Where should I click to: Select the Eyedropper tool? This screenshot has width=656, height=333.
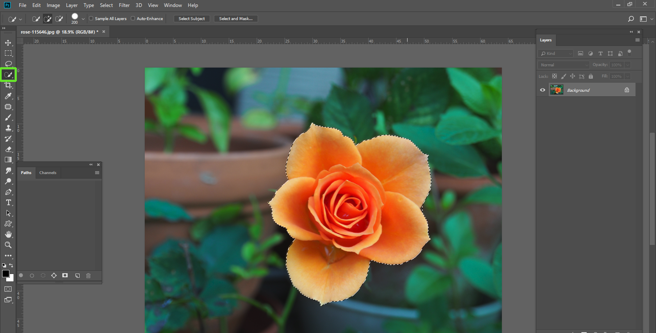(x=8, y=96)
